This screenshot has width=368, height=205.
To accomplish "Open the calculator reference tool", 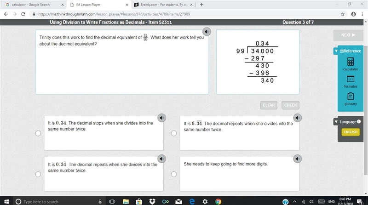I will coord(351,64).
